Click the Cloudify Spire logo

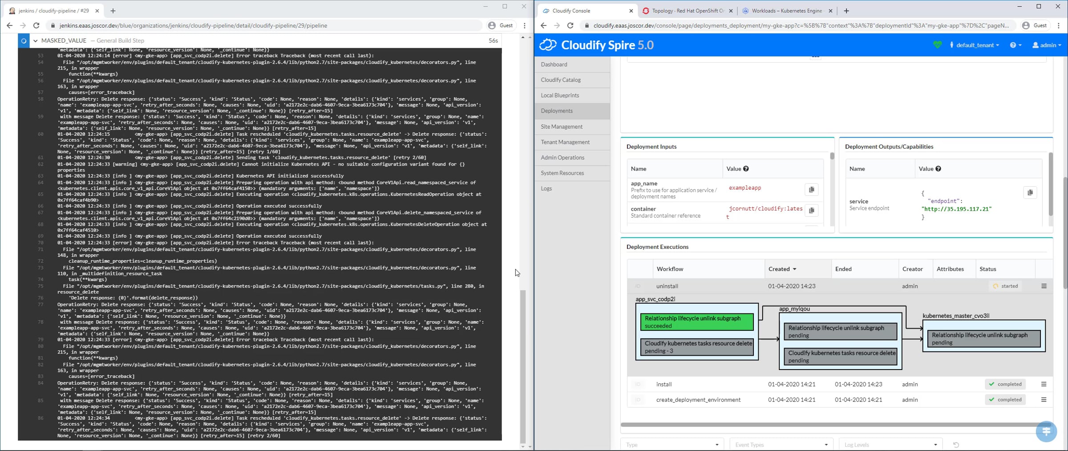[x=596, y=45]
